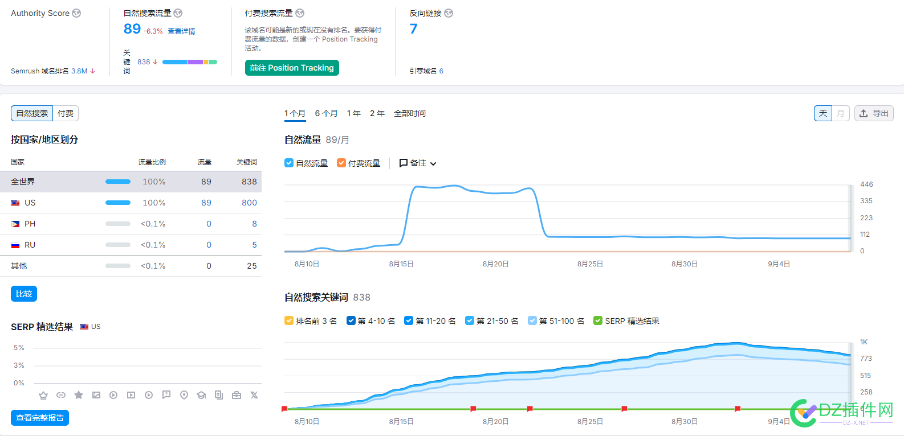
Task: Open US keywords 800 link
Action: point(249,203)
